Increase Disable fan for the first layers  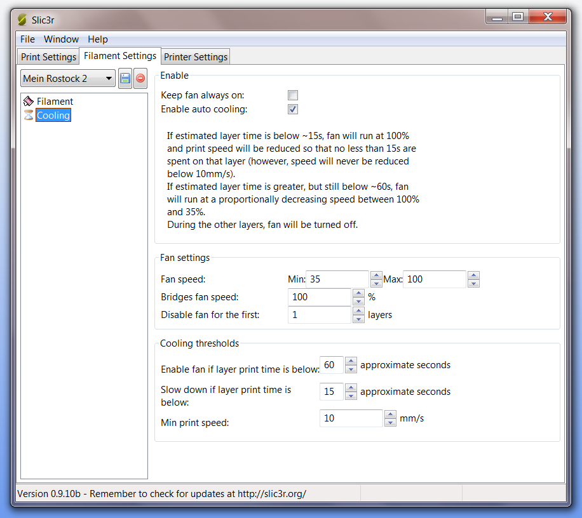coord(358,311)
